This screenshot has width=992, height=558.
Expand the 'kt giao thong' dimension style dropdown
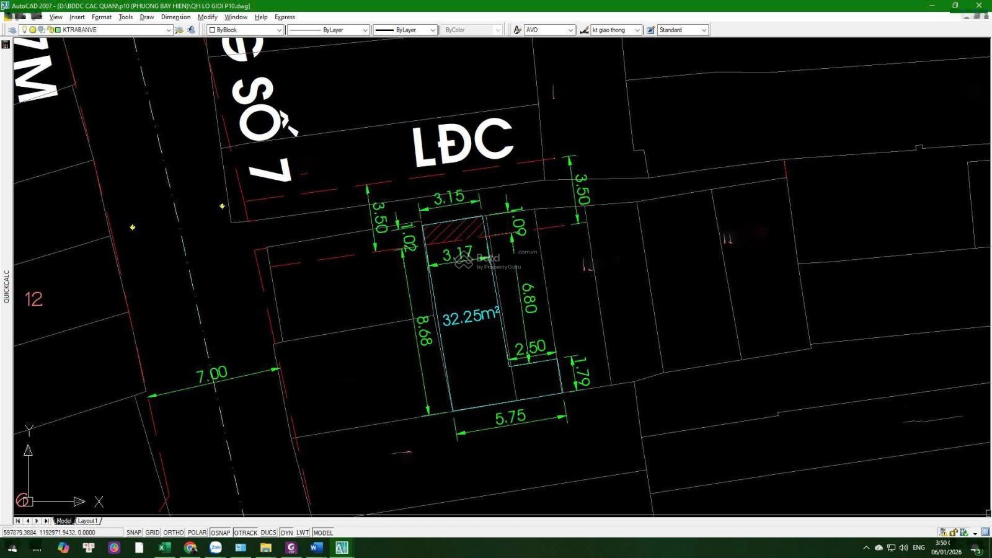637,30
